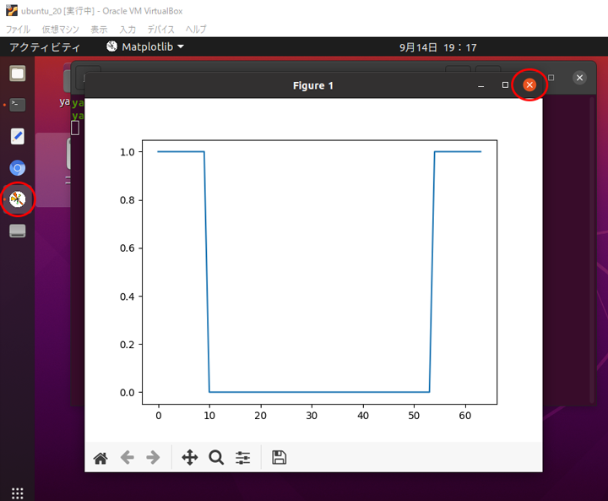Screen dimensions: 608x501
Task: Open Terminal from the dock
Action: [x=18, y=105]
